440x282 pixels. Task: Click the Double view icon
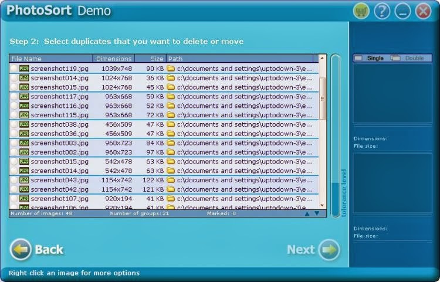click(x=395, y=58)
